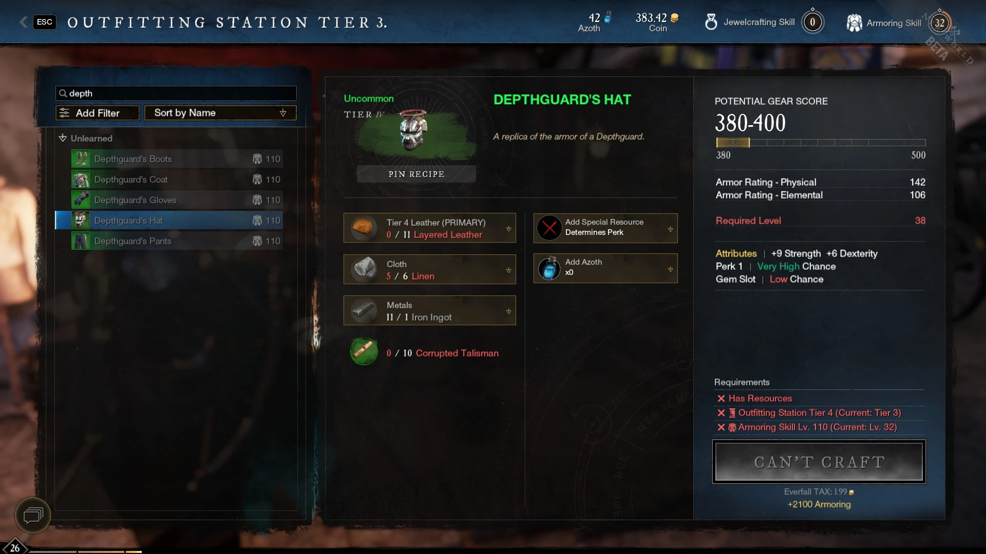Click the Azoth vial icon in Add Azoth
986x554 pixels.
click(549, 268)
